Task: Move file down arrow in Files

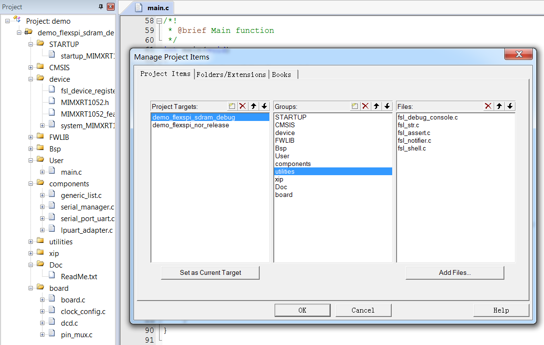Action: pyautogui.click(x=510, y=106)
